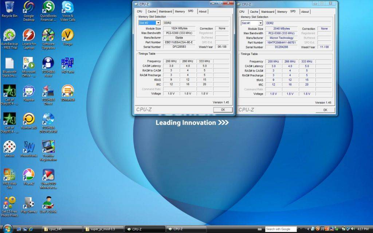373x233 pixels.
Task: Switch to Cache tab in right CPU-Z window
Action: [x=254, y=12]
